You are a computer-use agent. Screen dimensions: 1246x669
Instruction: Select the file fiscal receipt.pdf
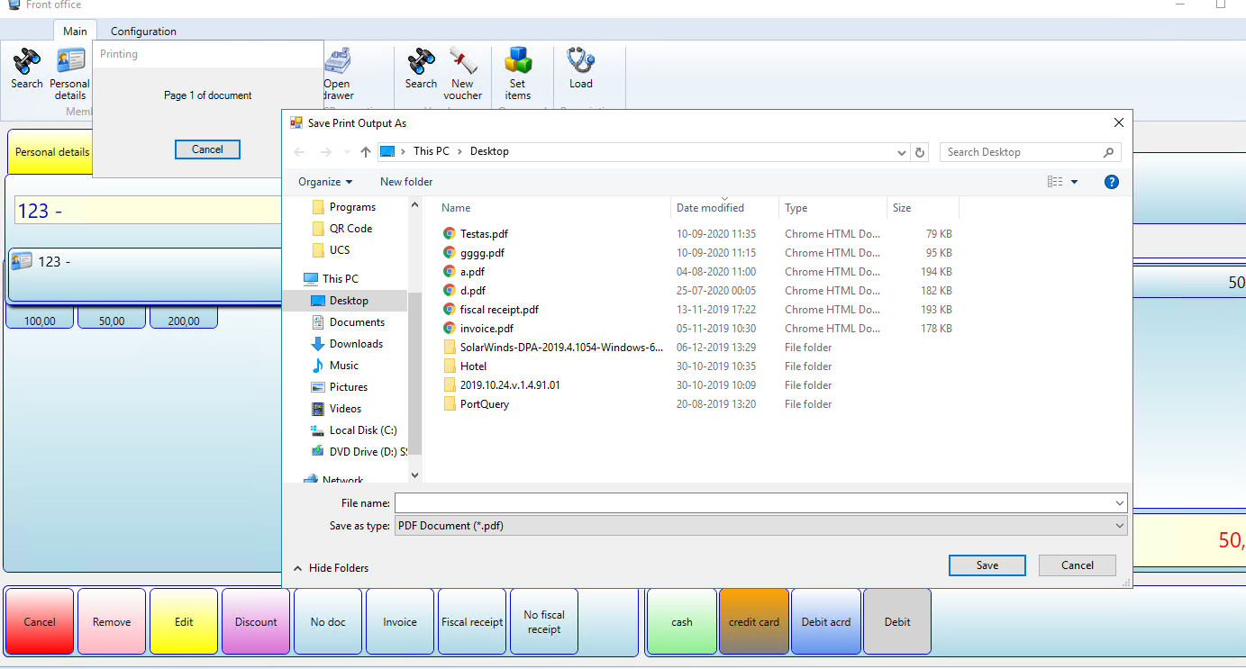[x=490, y=310]
